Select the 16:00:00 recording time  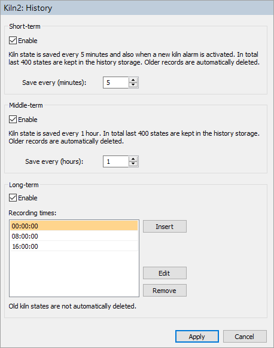(x=74, y=246)
